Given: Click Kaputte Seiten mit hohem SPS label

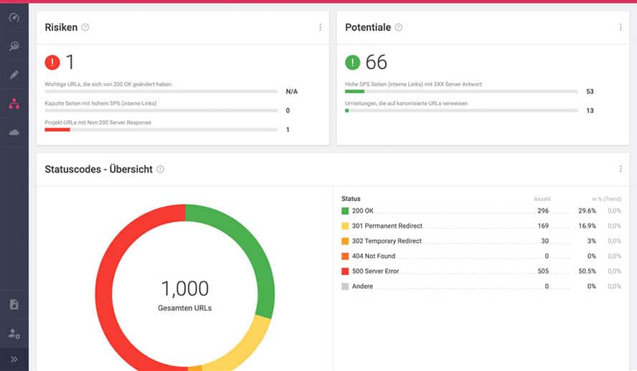Looking at the screenshot, I should tap(100, 103).
